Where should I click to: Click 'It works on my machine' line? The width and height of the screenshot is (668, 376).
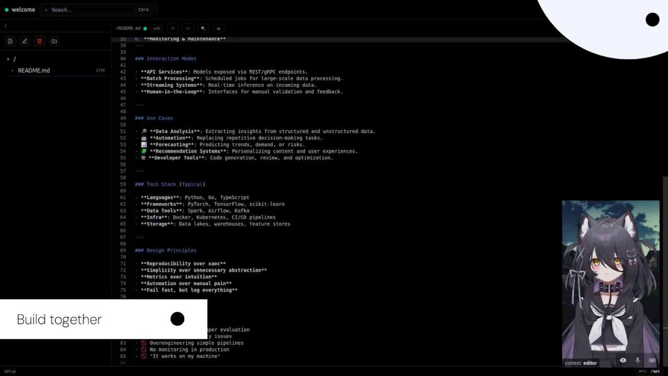(177, 356)
